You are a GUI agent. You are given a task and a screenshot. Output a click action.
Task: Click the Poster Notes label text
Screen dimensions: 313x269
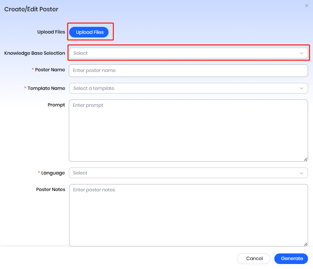pyautogui.click(x=51, y=190)
